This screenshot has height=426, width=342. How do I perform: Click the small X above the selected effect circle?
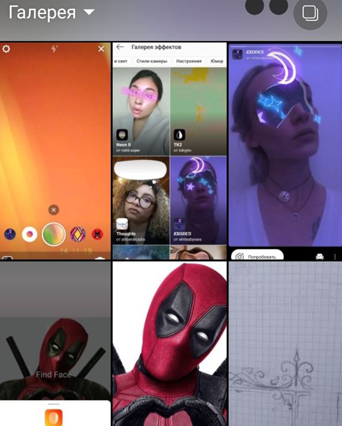54,210
